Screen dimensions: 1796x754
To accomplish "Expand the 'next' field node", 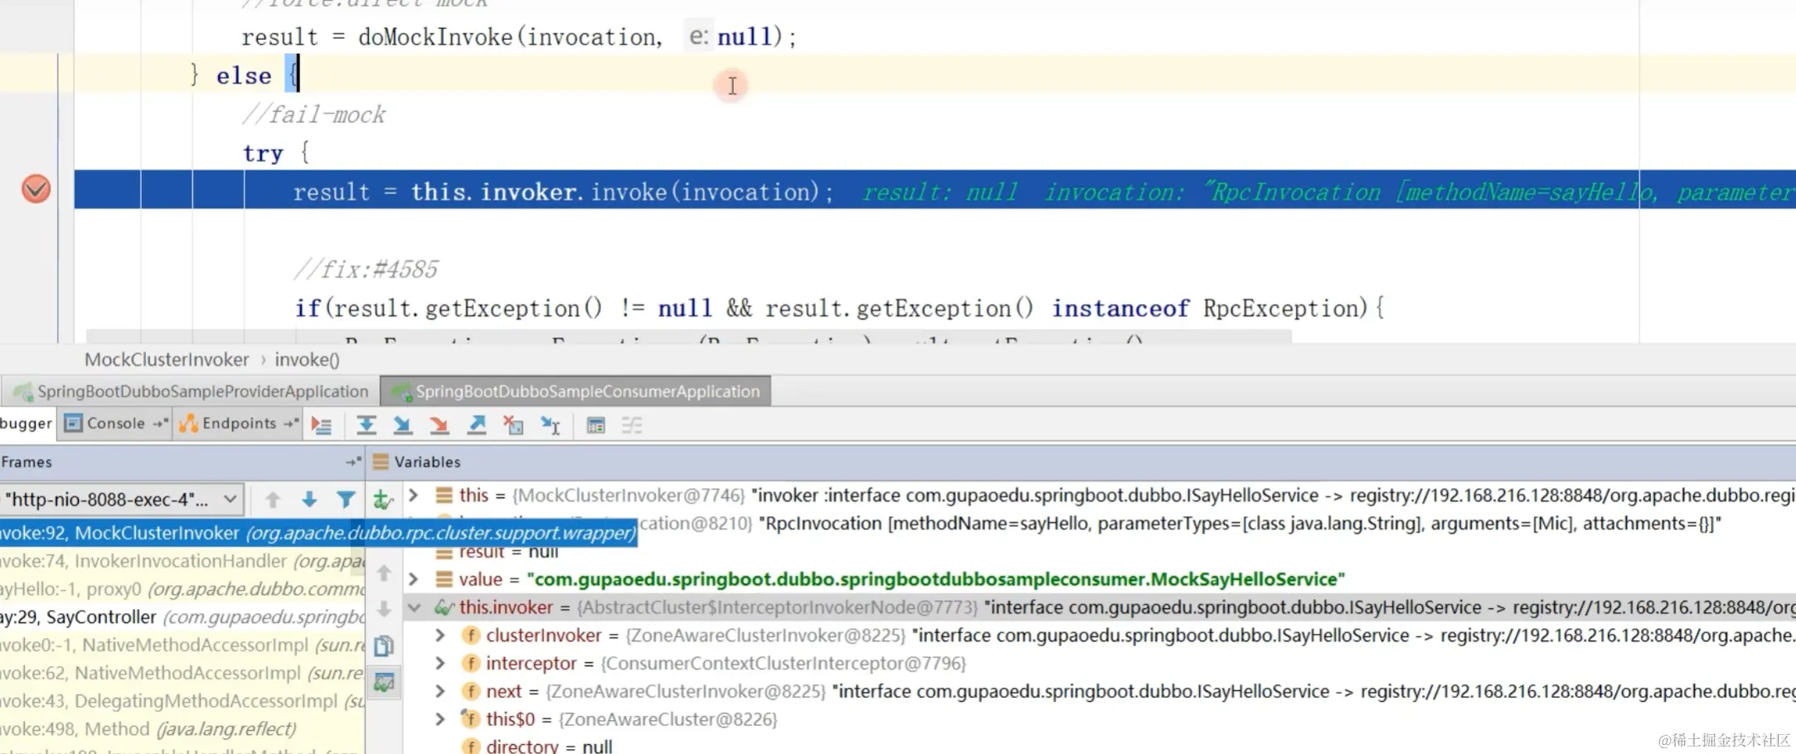I will coord(440,691).
